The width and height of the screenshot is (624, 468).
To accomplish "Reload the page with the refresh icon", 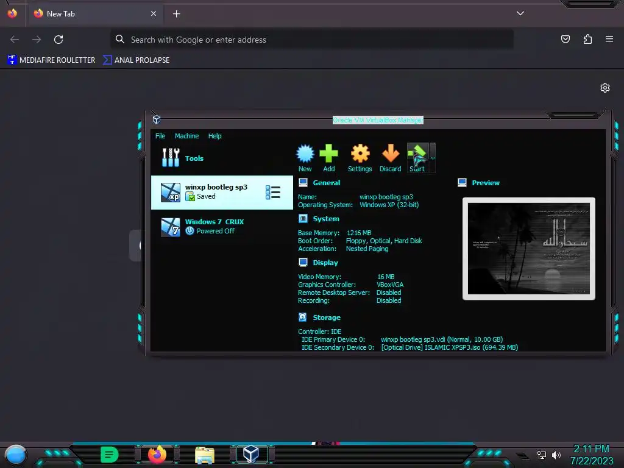I will 58,40.
